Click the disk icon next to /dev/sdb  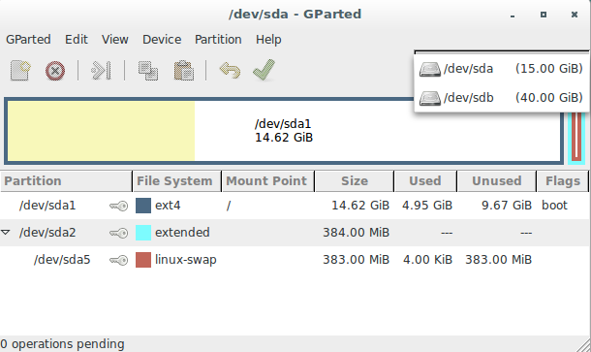point(430,98)
